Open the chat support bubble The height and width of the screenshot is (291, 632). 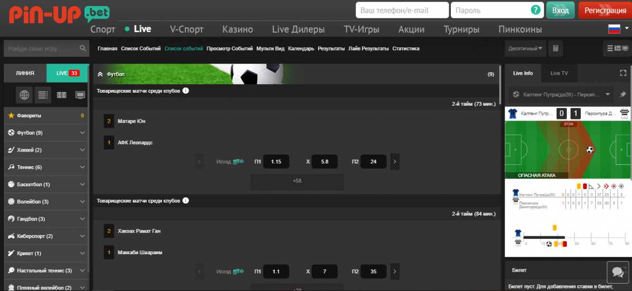coord(617,272)
